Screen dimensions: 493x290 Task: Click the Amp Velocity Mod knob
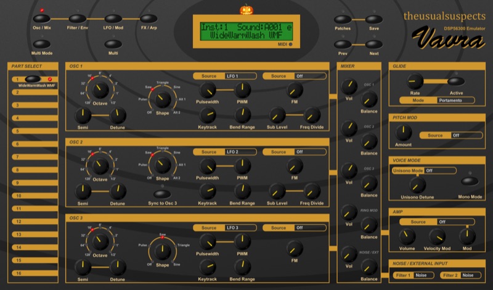[x=437, y=236]
